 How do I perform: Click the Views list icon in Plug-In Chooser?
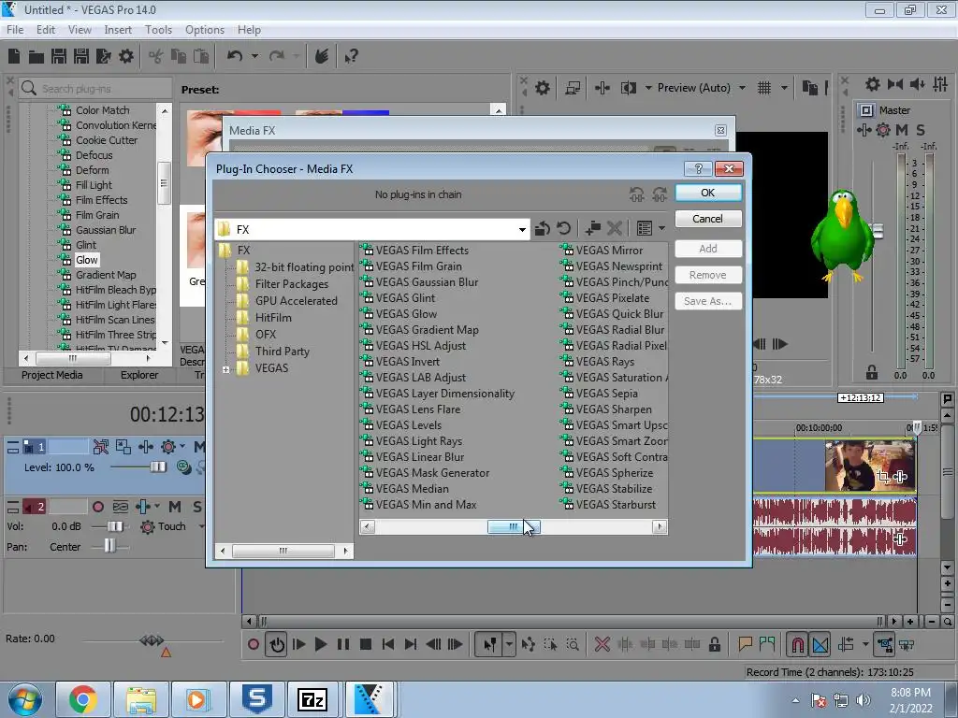[x=644, y=229]
